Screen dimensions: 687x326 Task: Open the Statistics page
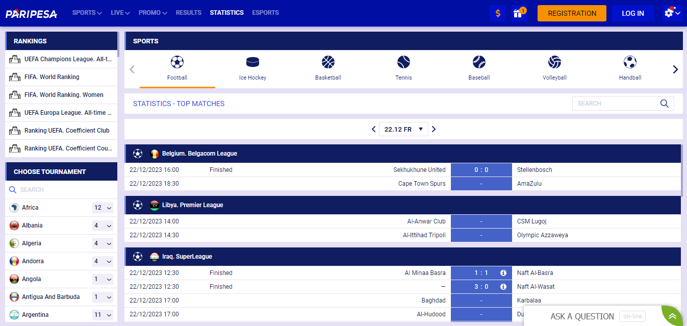coord(227,13)
